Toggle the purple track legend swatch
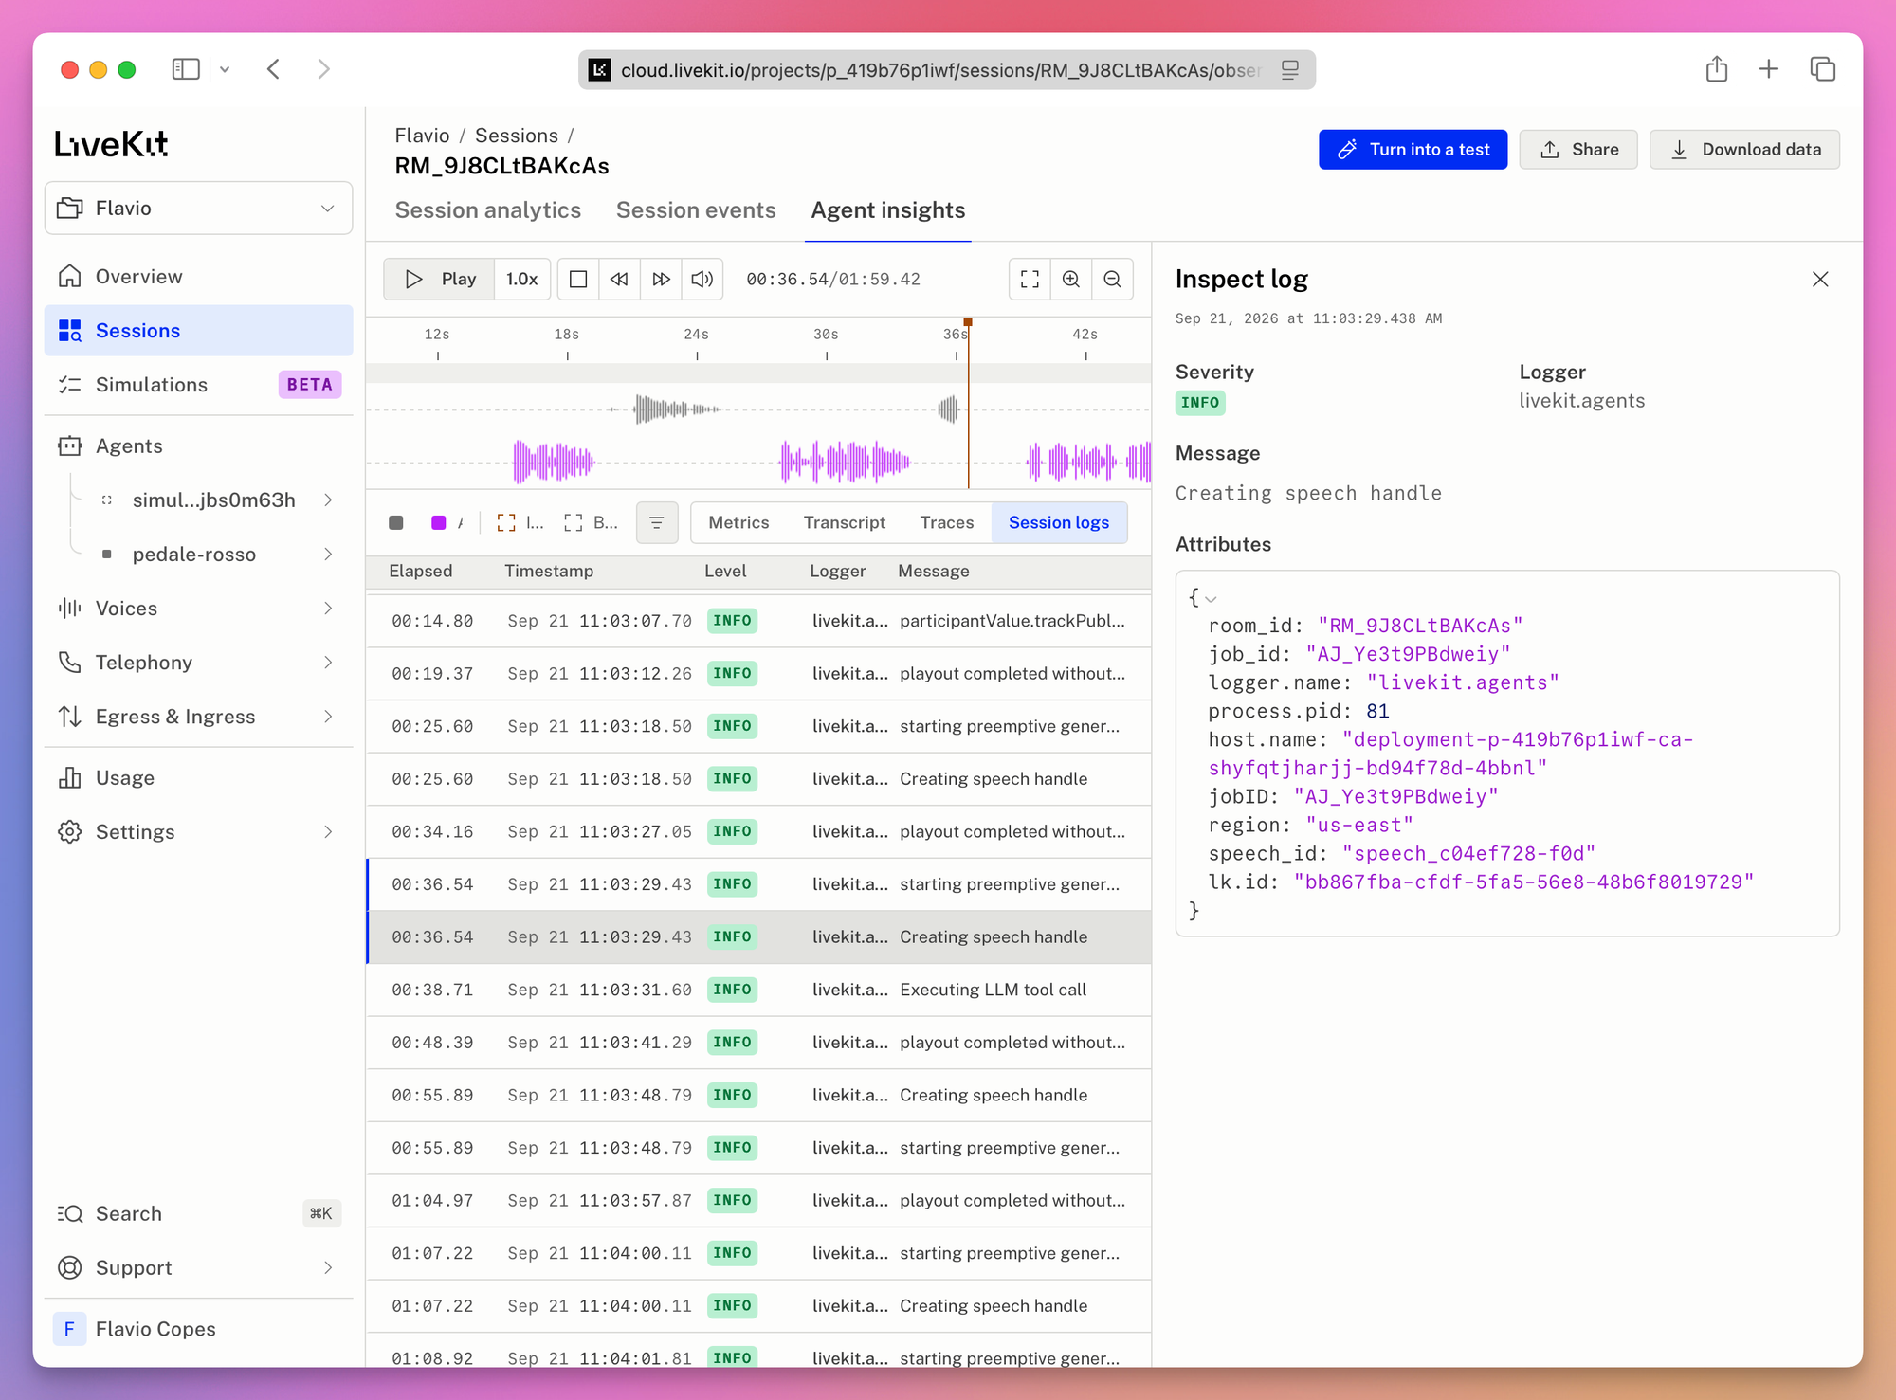Image resolution: width=1896 pixels, height=1400 pixels. click(438, 522)
